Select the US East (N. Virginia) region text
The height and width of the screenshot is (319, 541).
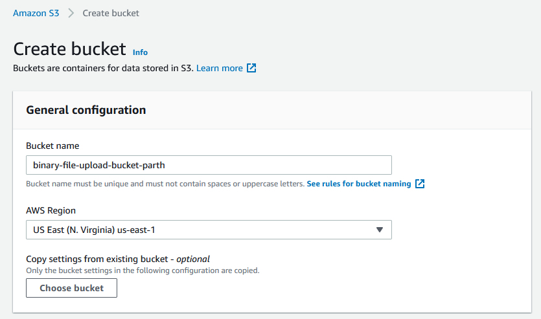coord(94,230)
